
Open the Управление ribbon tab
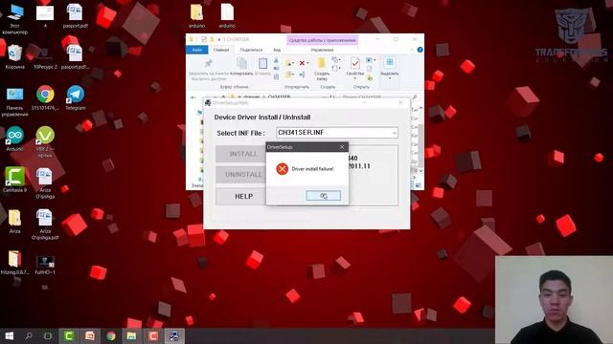tap(322, 50)
